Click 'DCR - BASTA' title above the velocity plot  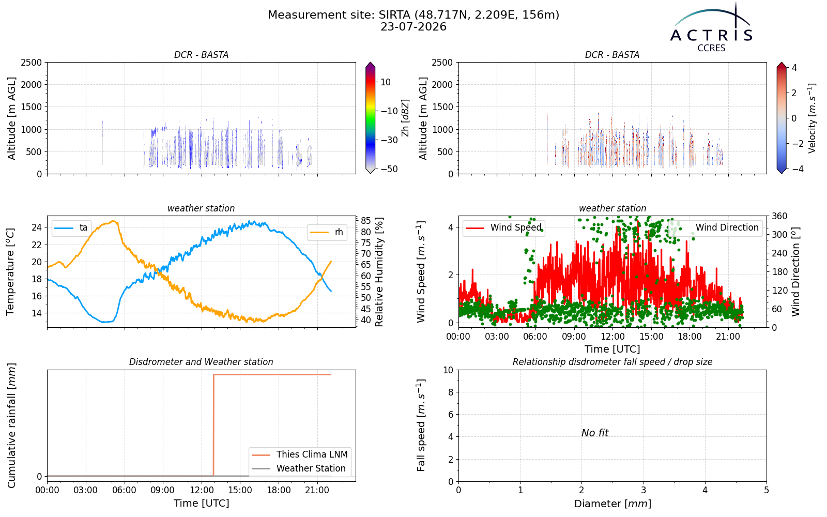[x=612, y=55]
